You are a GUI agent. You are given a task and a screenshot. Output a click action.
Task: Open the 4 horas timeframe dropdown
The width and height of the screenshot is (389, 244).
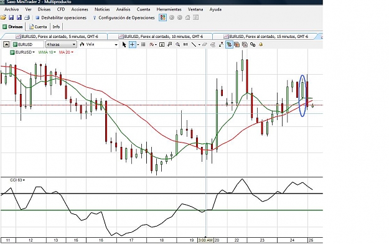61,44
